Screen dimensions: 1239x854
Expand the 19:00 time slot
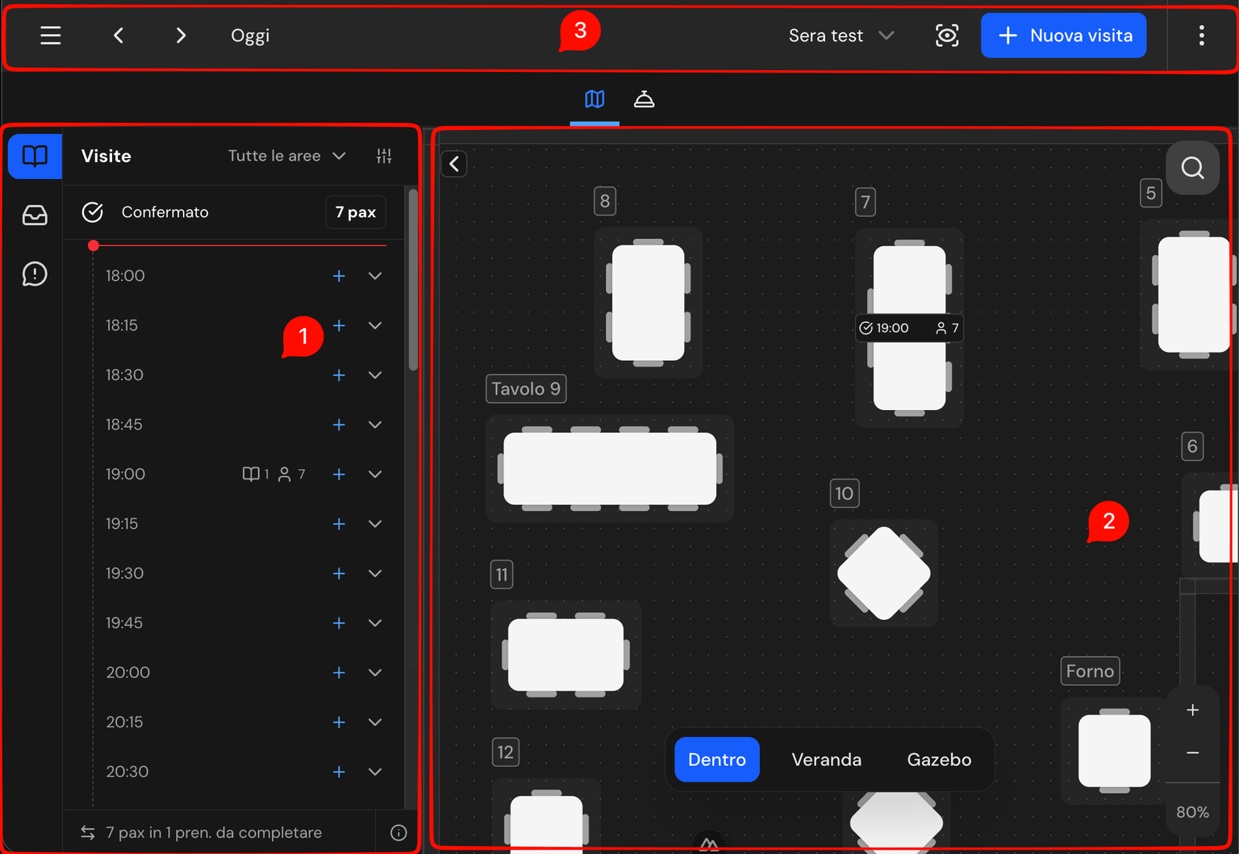click(x=375, y=475)
